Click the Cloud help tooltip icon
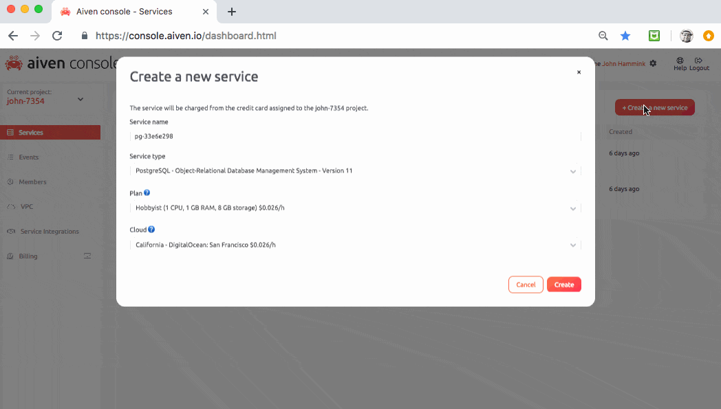The height and width of the screenshot is (409, 721). (x=151, y=229)
